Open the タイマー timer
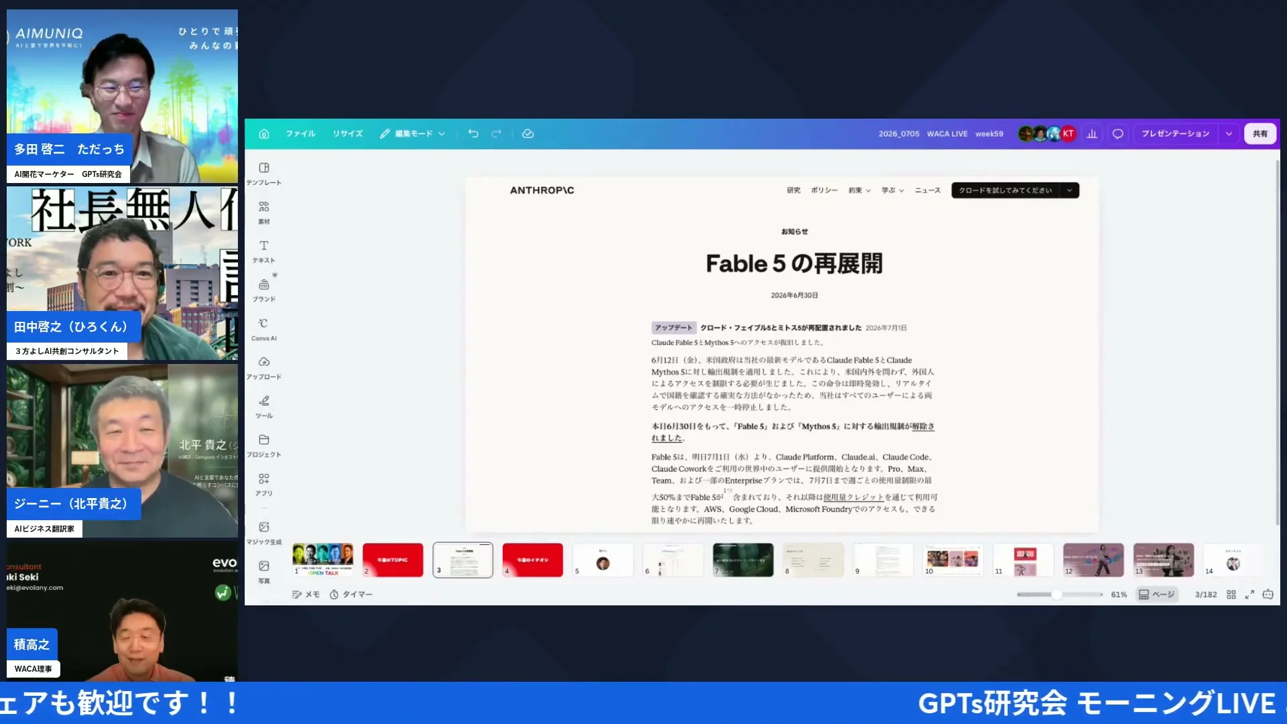This screenshot has height=724, width=1287. point(351,595)
